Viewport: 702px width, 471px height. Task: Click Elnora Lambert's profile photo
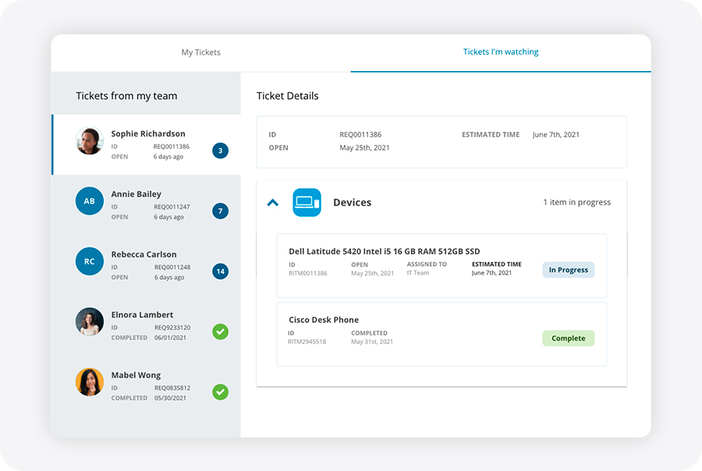point(90,321)
